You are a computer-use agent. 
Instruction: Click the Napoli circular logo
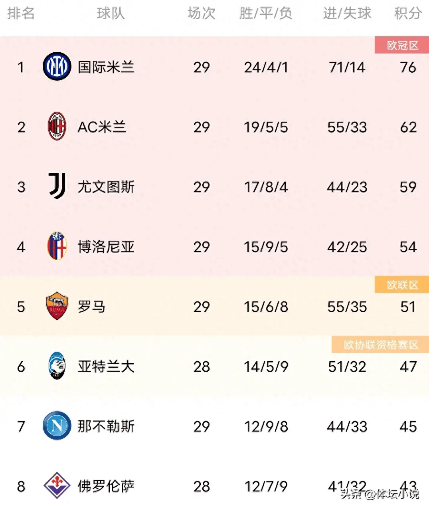tap(57, 426)
